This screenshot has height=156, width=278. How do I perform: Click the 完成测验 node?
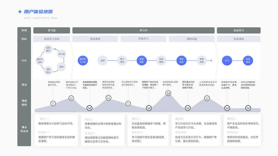tap(161, 61)
